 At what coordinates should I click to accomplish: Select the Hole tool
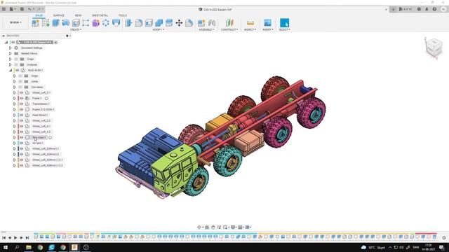(76, 23)
